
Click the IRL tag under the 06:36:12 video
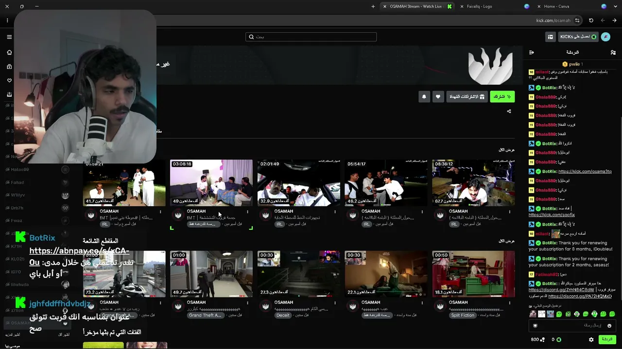coord(454,224)
